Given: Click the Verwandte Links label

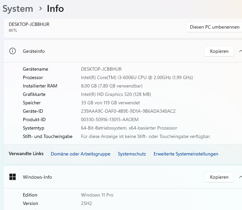Looking at the screenshot, I should [x=26, y=153].
